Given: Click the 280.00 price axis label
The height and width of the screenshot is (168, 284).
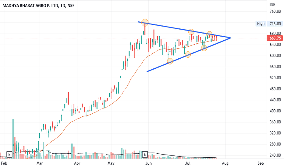Looking at the screenshot, I should (275, 144).
